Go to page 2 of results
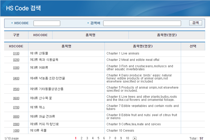210x140 pixels. [81, 138]
